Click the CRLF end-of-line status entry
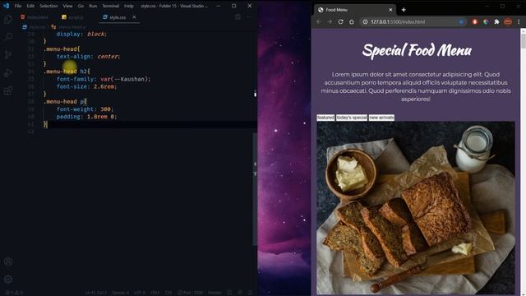The image size is (526, 296). [155, 293]
